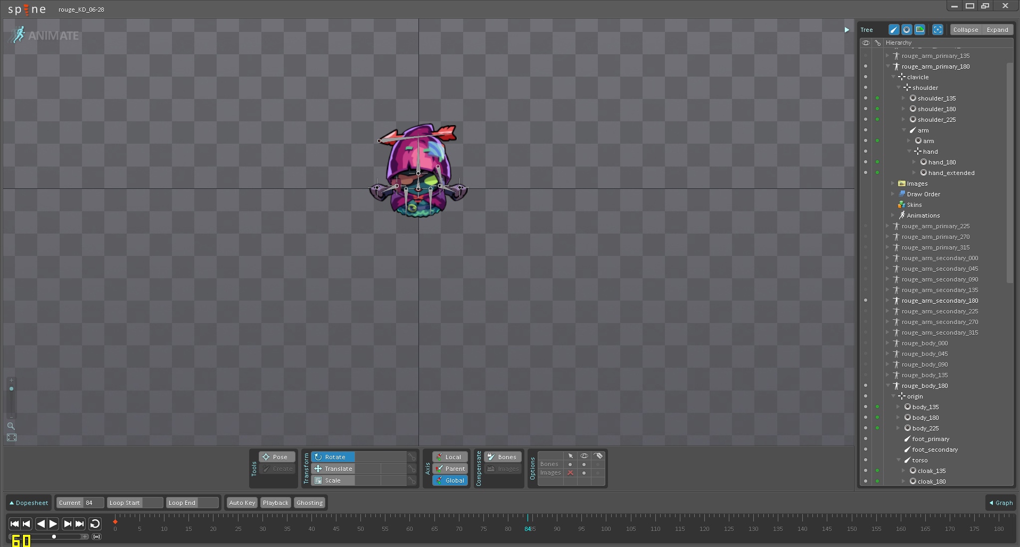
Task: Expand the Animations tree node
Action: click(x=893, y=216)
